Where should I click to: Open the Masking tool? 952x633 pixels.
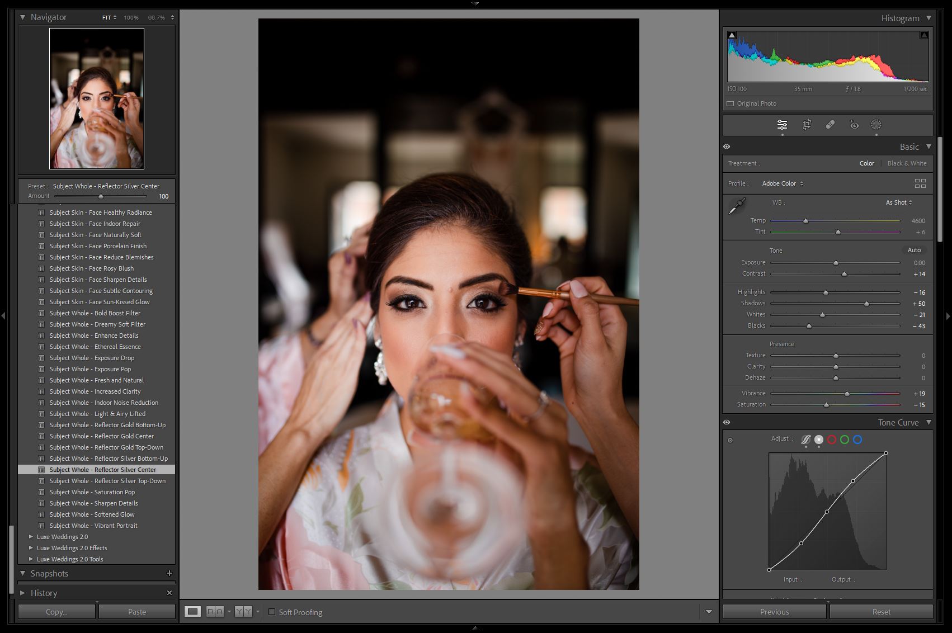coord(876,125)
